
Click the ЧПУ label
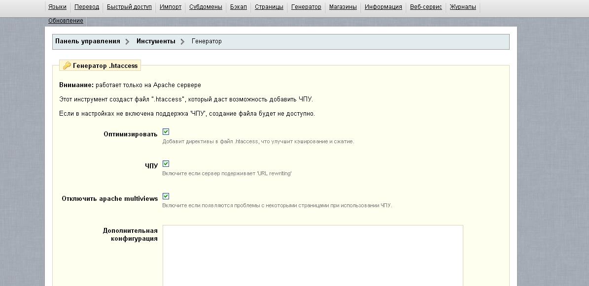pyautogui.click(x=151, y=166)
